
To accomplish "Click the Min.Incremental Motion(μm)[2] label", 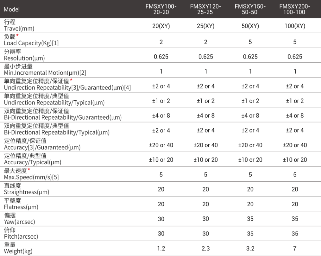I will click(45, 73).
